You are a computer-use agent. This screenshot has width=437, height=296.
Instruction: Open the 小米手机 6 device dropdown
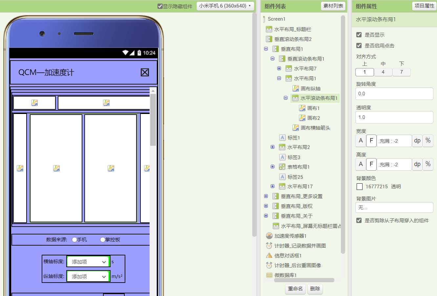click(225, 6)
